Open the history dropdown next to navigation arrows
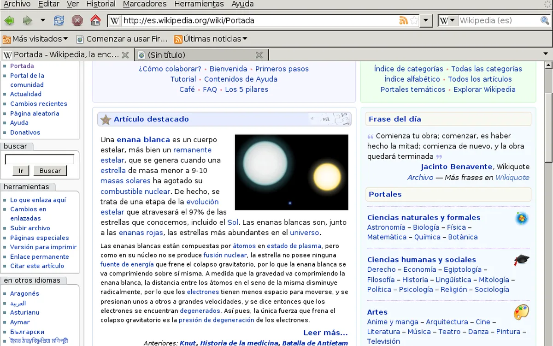Image resolution: width=553 pixels, height=346 pixels. tap(43, 20)
